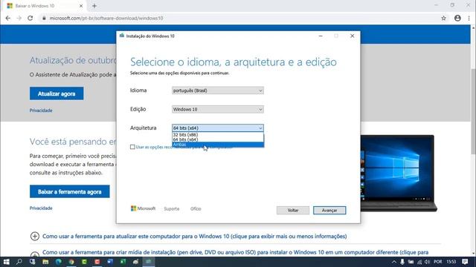Open a new browser tab
Viewport: 476px width, 267px height.
coord(94,6)
